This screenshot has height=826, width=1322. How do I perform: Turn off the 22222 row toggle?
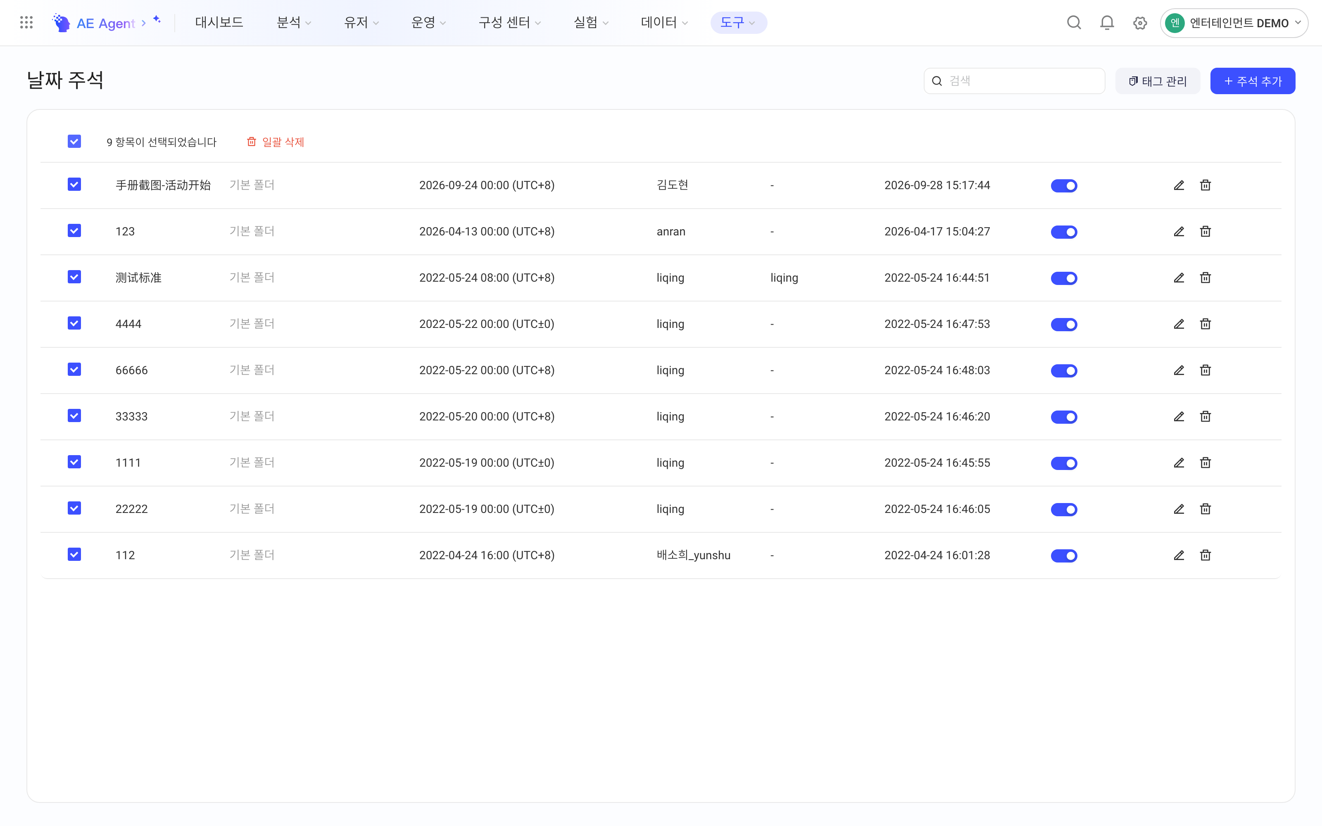[1064, 510]
